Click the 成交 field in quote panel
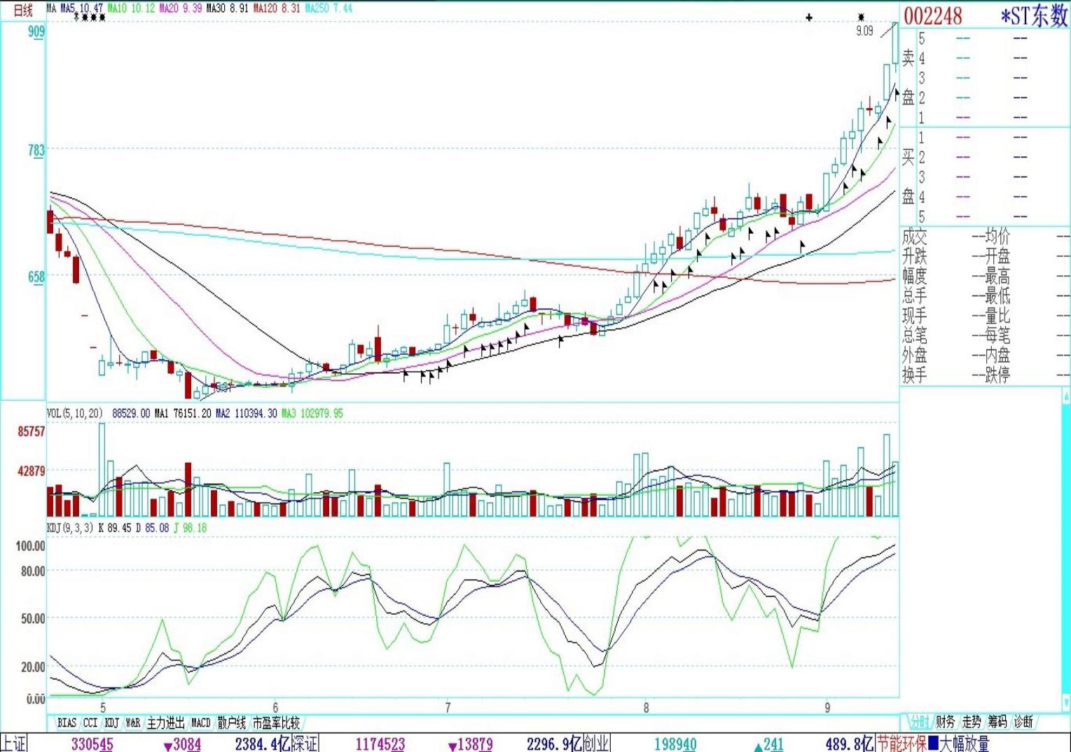 [x=914, y=237]
